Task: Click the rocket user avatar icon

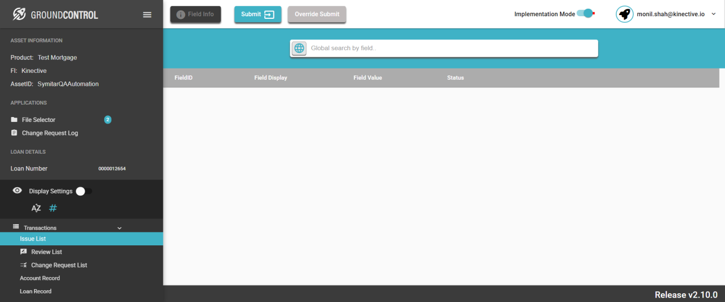Action: coord(625,14)
